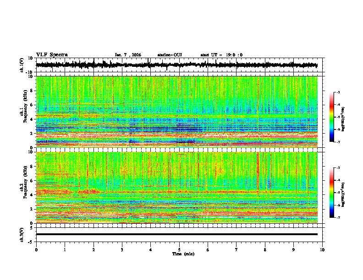This screenshot has height=280, width=363.
Task: Click the "-3" label on ch.2 color scale
Action: click(x=338, y=168)
